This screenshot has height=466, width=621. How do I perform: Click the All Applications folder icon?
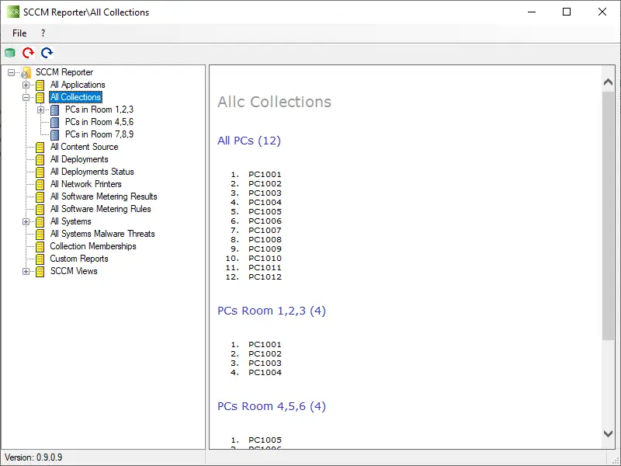coord(40,85)
